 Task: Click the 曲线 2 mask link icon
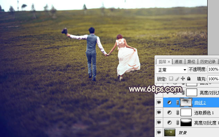(177, 102)
